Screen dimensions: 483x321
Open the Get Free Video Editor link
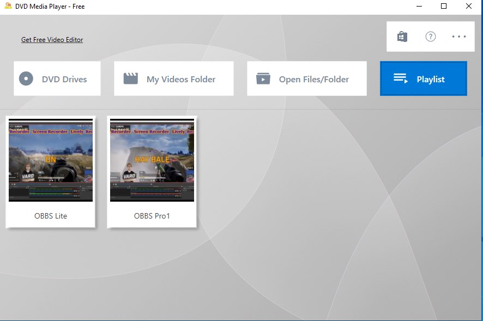coord(52,39)
